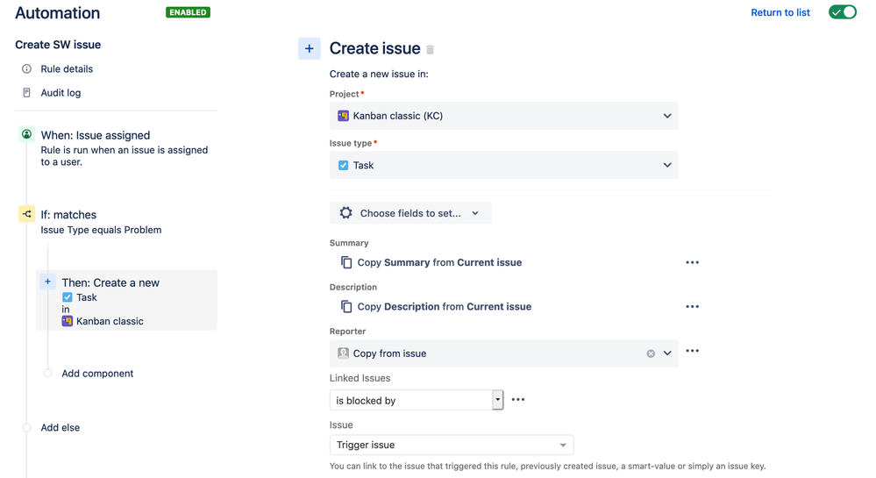Click Copy Summary from Current issue text

tap(439, 262)
